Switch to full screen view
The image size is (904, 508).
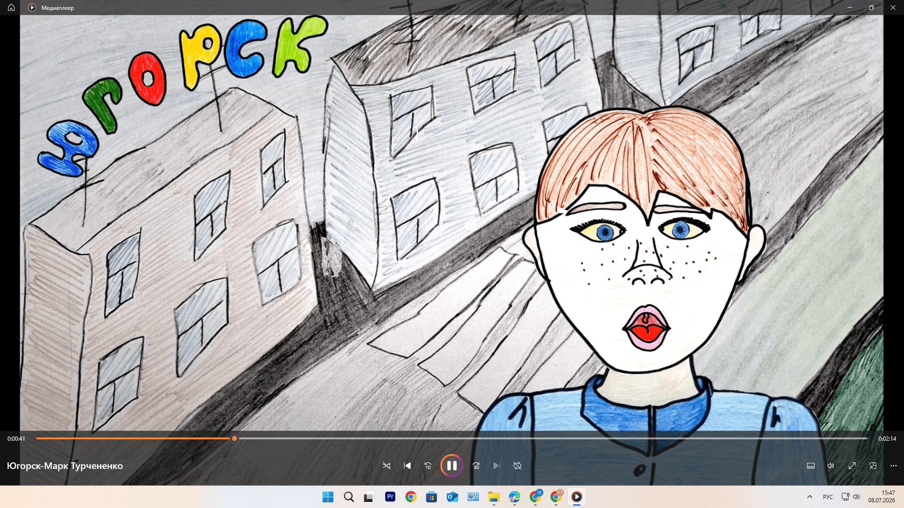click(x=852, y=466)
